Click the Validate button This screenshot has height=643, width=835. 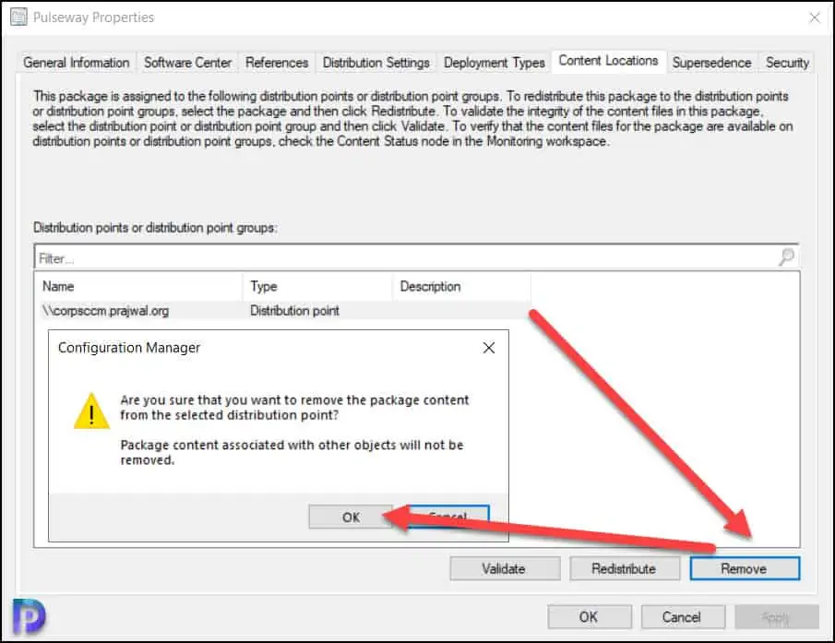tap(505, 568)
